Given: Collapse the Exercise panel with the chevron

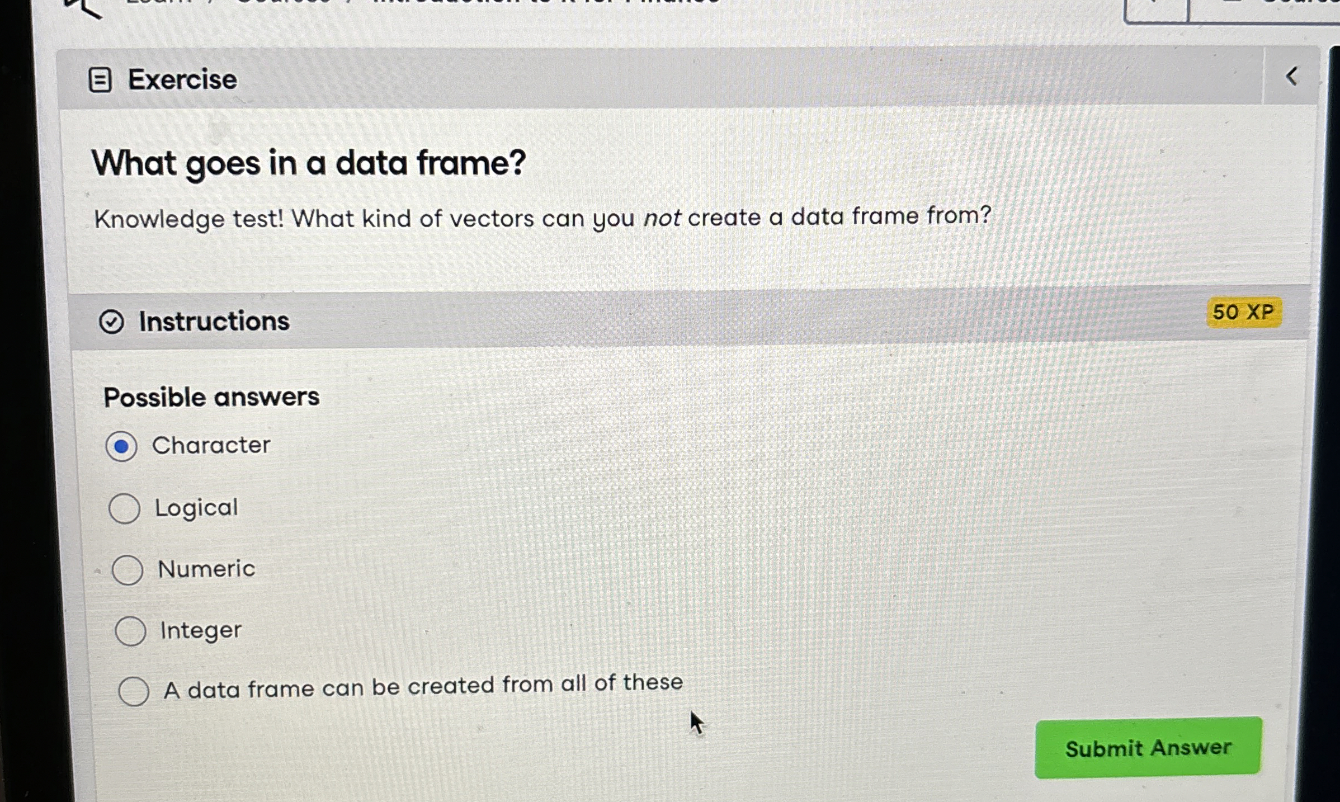Looking at the screenshot, I should (1293, 78).
